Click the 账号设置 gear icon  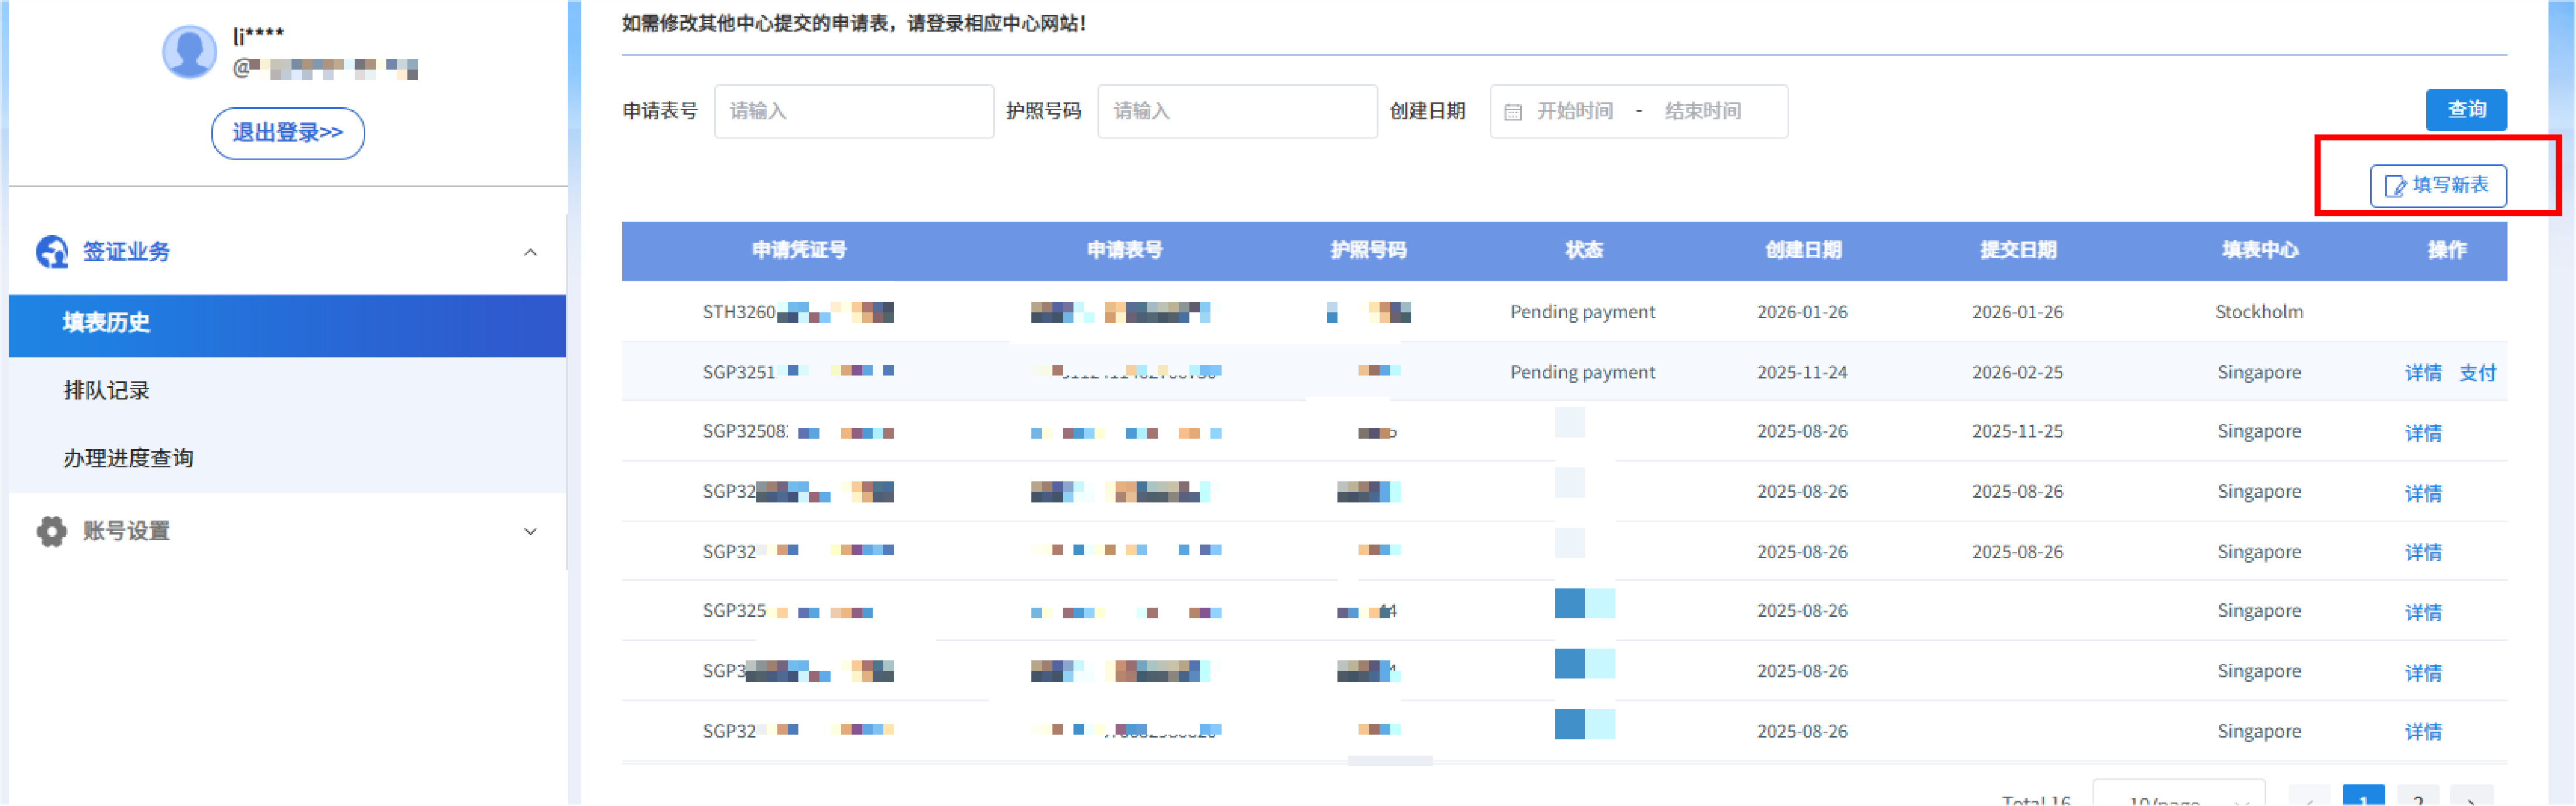(52, 531)
